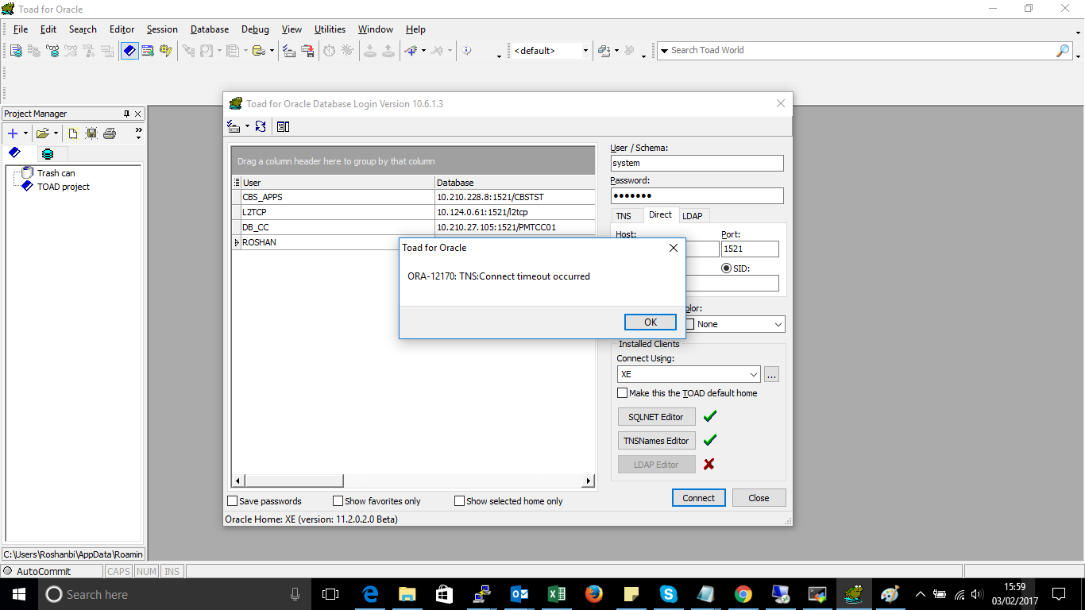The height and width of the screenshot is (610, 1085).
Task: Click the Schema Browser glasses icon
Action: 52,51
